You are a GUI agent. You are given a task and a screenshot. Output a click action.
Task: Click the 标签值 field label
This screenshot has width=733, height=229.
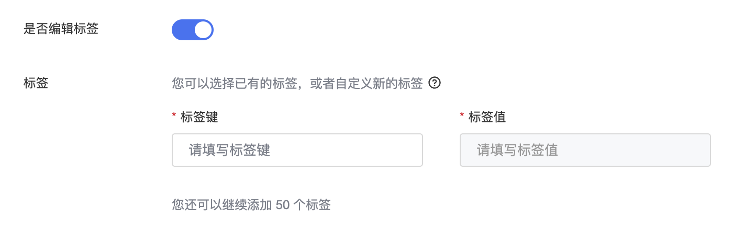487,117
